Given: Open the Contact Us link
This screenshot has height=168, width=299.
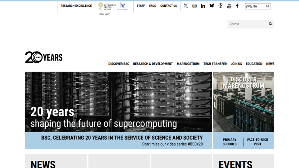Looking at the screenshot, I should pyautogui.click(x=169, y=6).
